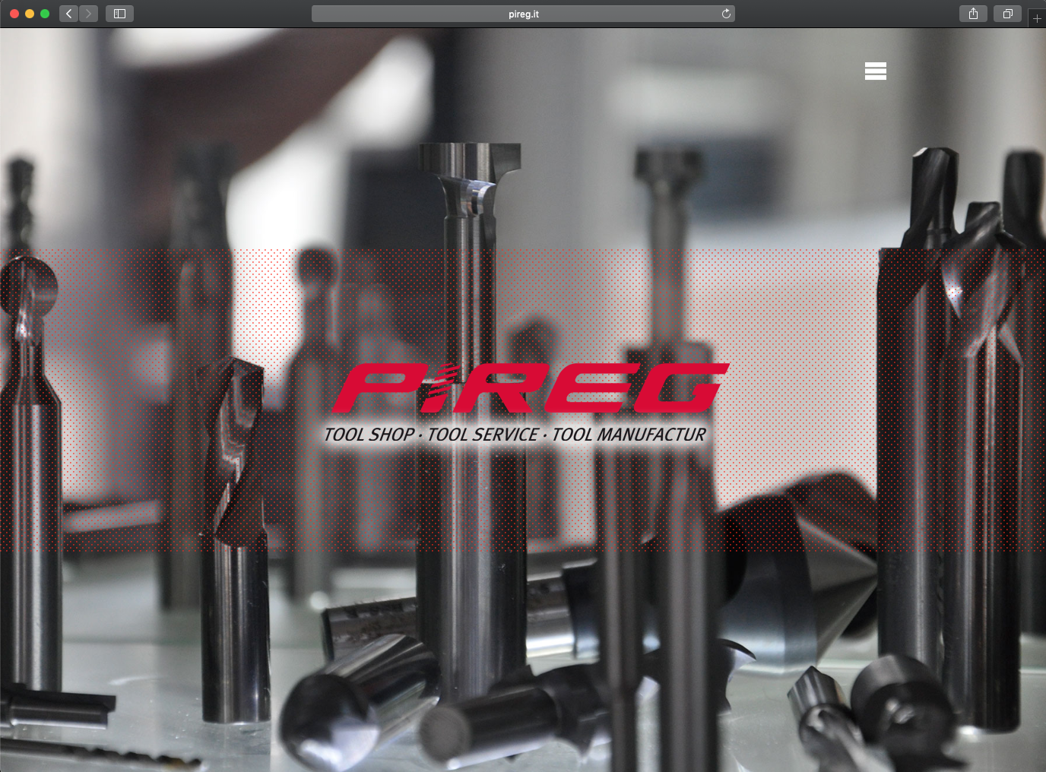Screen dimensions: 1046x772
Task: Click the TOOL SERVICE tagline text
Action: 483,435
